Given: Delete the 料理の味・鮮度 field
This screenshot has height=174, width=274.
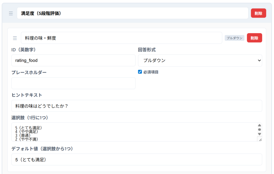Looking at the screenshot, I should 254,38.
